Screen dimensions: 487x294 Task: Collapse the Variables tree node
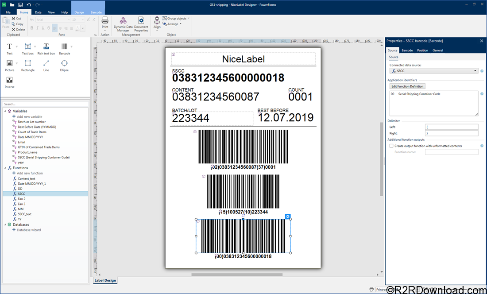tap(4, 111)
